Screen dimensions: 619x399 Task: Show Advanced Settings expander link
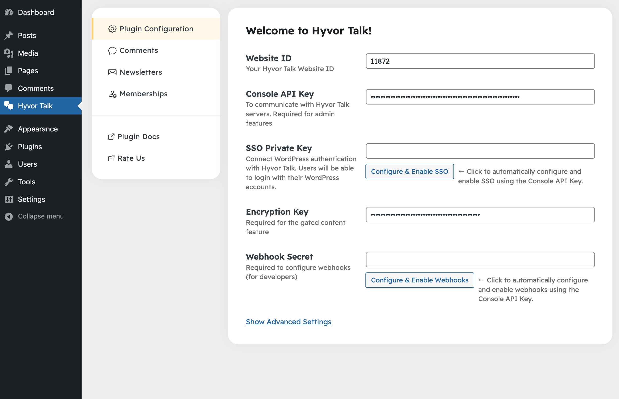click(288, 321)
